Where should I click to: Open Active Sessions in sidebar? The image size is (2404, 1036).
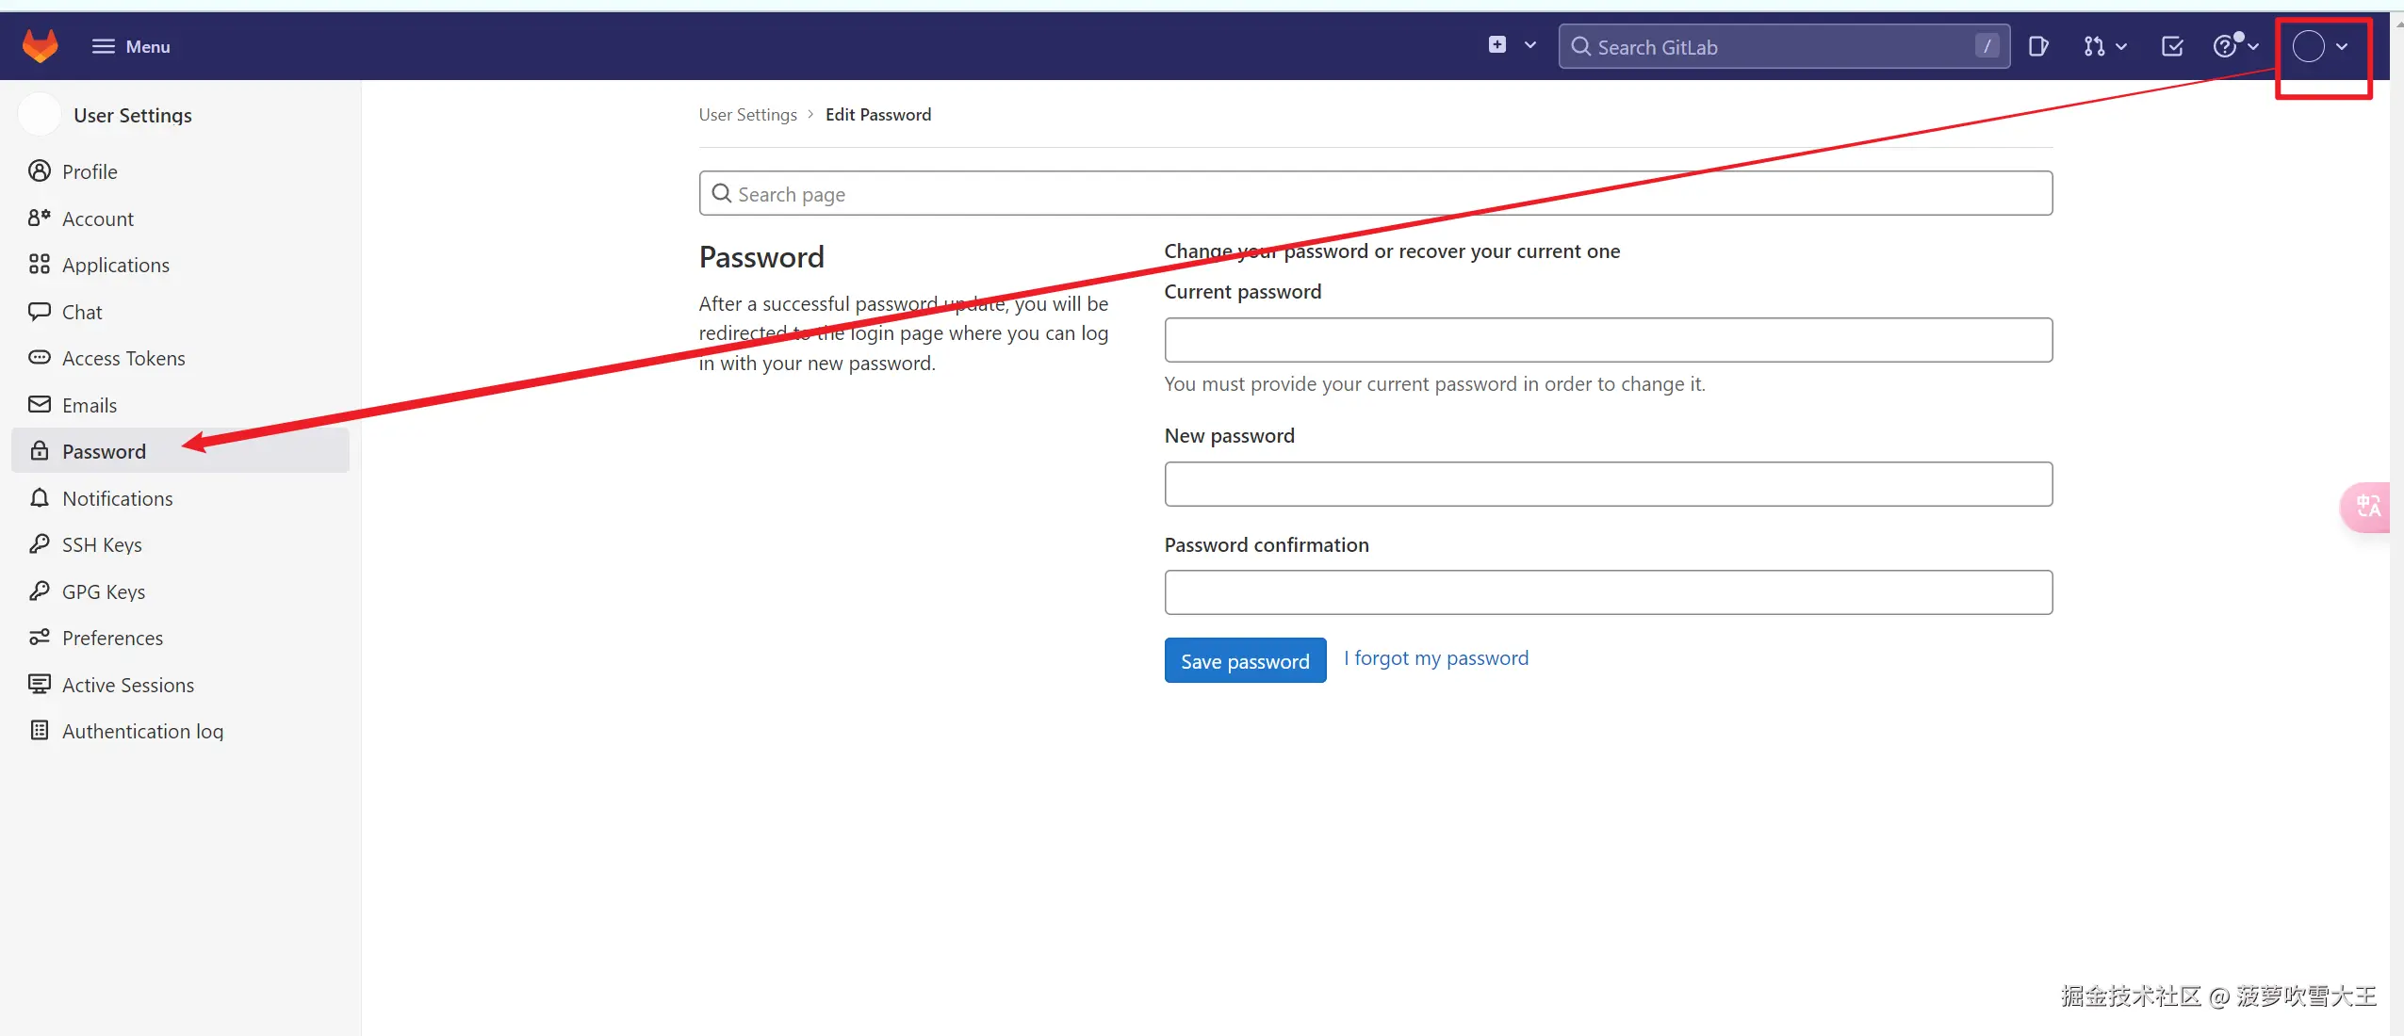128,686
